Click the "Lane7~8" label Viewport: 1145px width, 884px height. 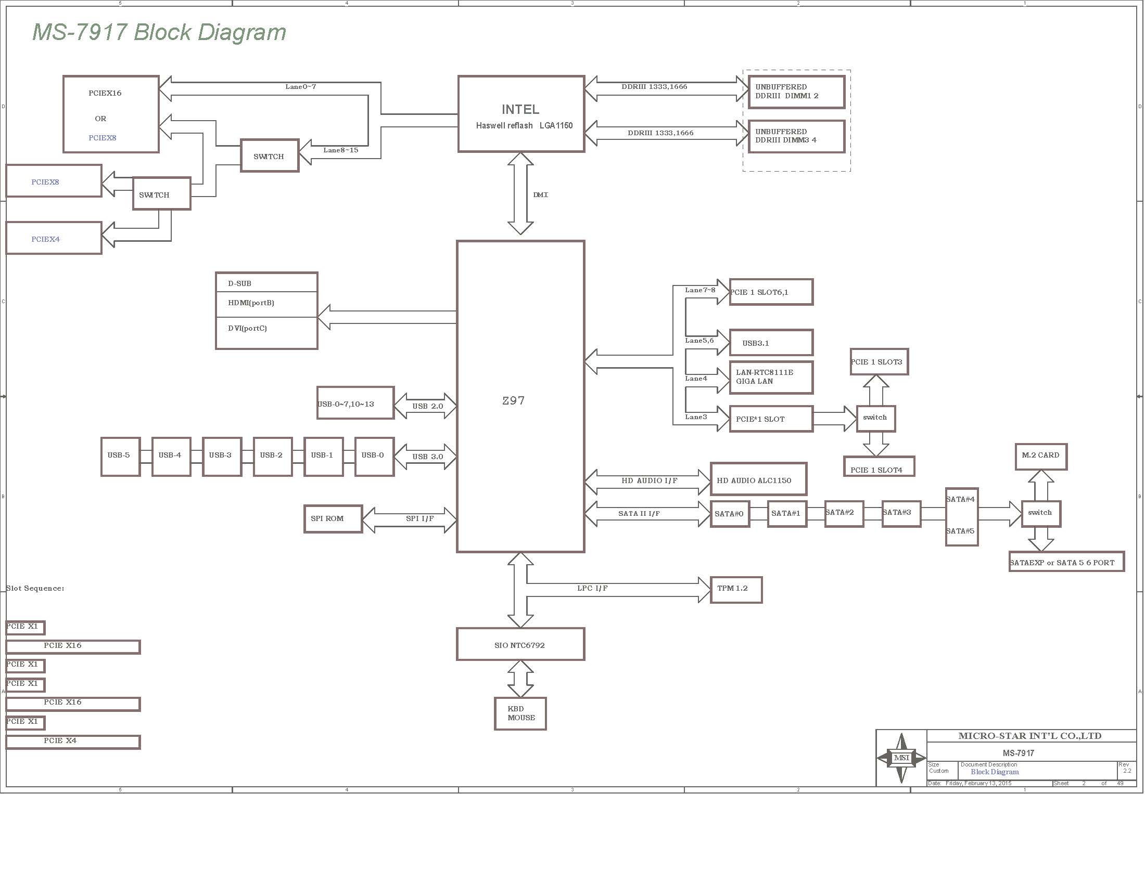(x=700, y=290)
